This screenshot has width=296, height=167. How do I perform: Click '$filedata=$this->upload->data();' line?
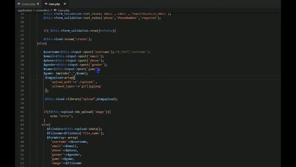tap(74, 129)
